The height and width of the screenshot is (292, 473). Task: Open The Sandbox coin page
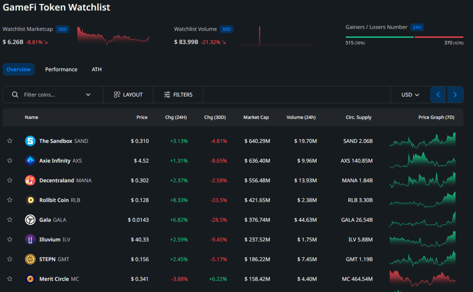click(56, 141)
